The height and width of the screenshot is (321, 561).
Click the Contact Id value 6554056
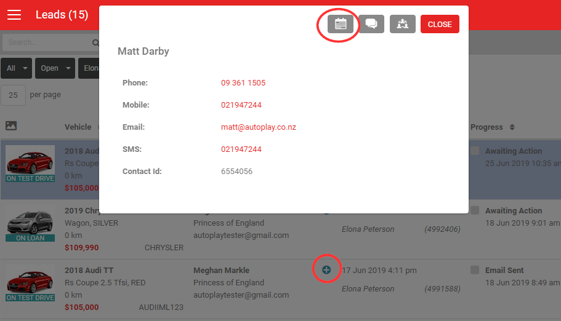[236, 172]
